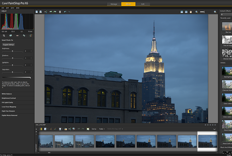
Task: Rotate the photo right with the toolbar icon
Action: (55, 12)
